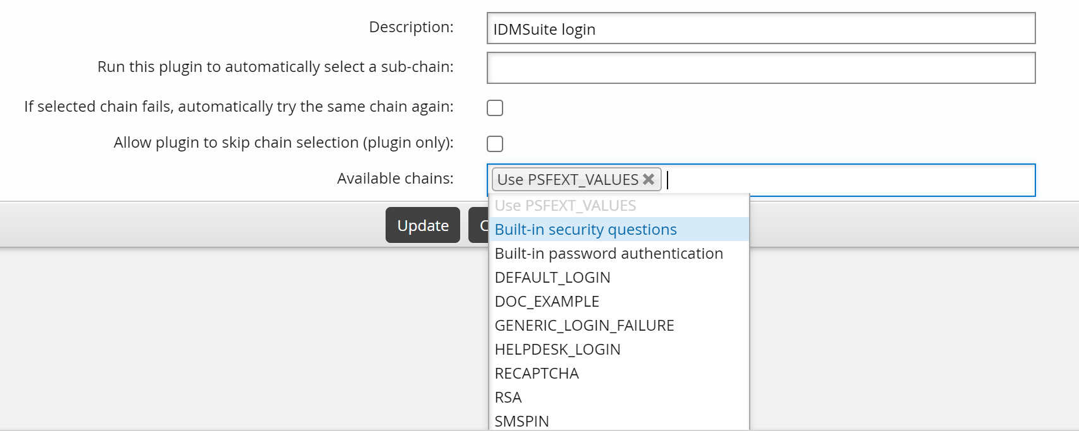This screenshot has height=431, width=1079.
Task: Remove the Use PSFEXT_VALUES tag with its X icon
Action: point(648,179)
